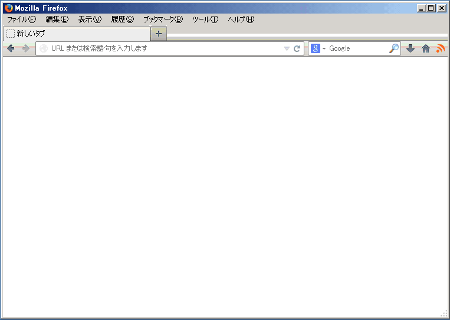This screenshot has height=320, width=450.
Task: Open the ヘルプ (Help) menu
Action: [x=241, y=19]
